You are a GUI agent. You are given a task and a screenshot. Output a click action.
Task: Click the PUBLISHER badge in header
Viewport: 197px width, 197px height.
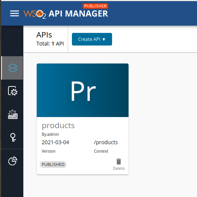(95, 6)
